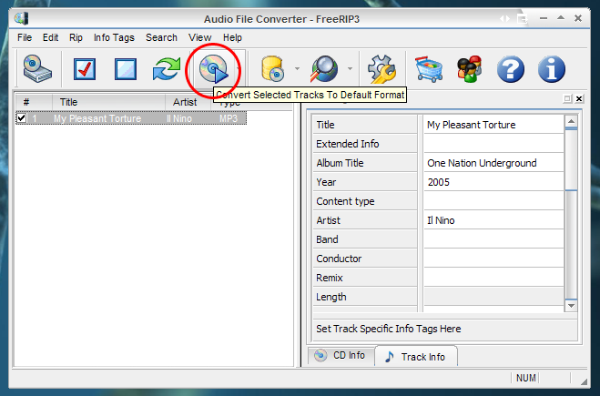Click the Year field showing 2005
Viewport: 600px width, 396px height.
(x=493, y=182)
